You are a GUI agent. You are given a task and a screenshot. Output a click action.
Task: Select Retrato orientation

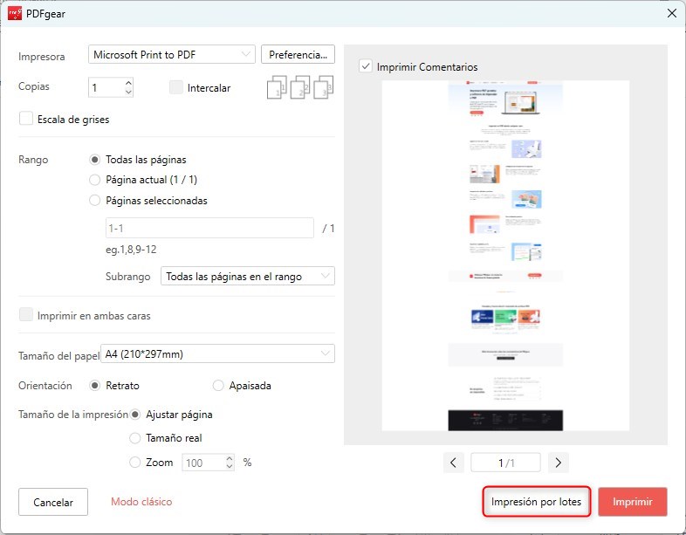(x=94, y=386)
